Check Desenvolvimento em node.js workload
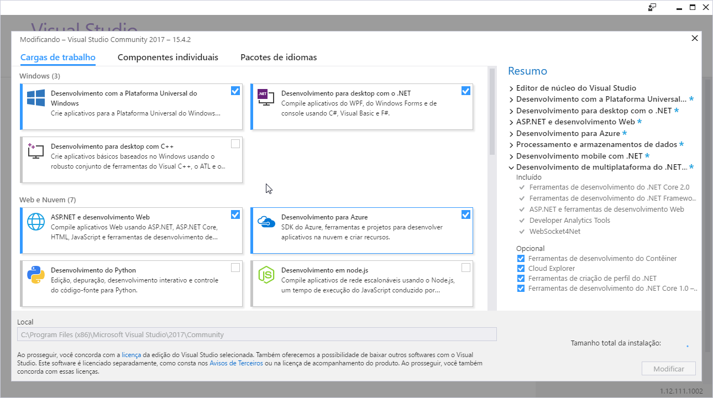 tap(466, 268)
